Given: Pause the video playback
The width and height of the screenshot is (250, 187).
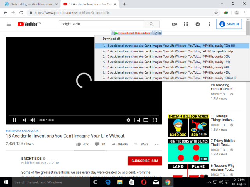Looking at the screenshot, I should (x=14, y=120).
